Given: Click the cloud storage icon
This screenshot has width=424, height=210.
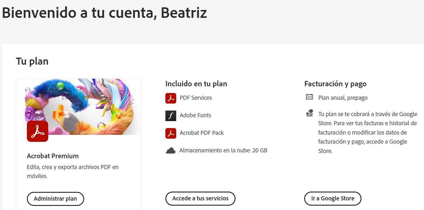Looking at the screenshot, I should pyautogui.click(x=171, y=151).
